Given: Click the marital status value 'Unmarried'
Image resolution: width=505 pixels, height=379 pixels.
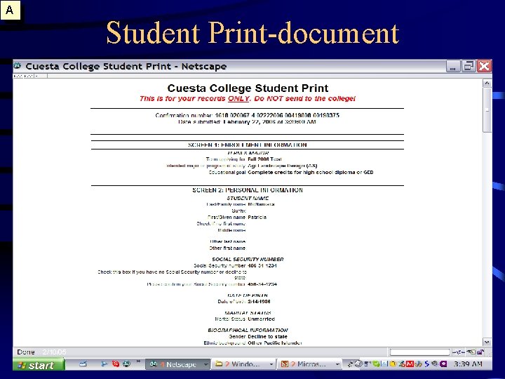Looking at the screenshot, I should pyautogui.click(x=261, y=319).
